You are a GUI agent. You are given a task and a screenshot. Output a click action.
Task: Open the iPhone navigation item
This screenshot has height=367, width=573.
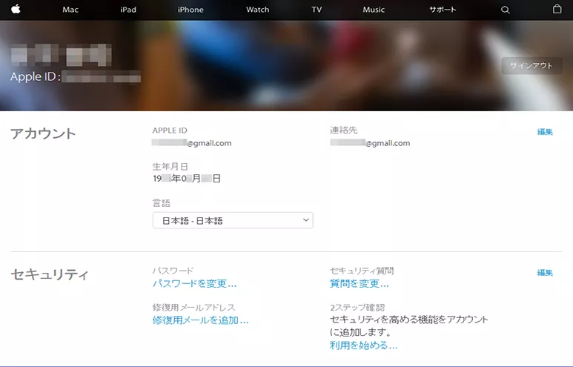coord(191,10)
